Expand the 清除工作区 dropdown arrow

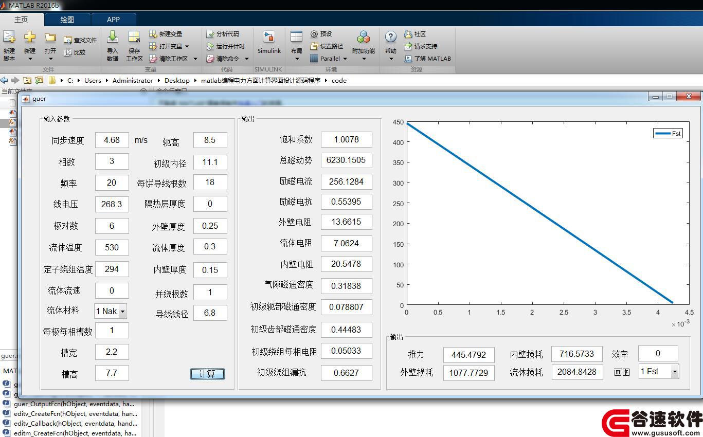[x=195, y=59]
